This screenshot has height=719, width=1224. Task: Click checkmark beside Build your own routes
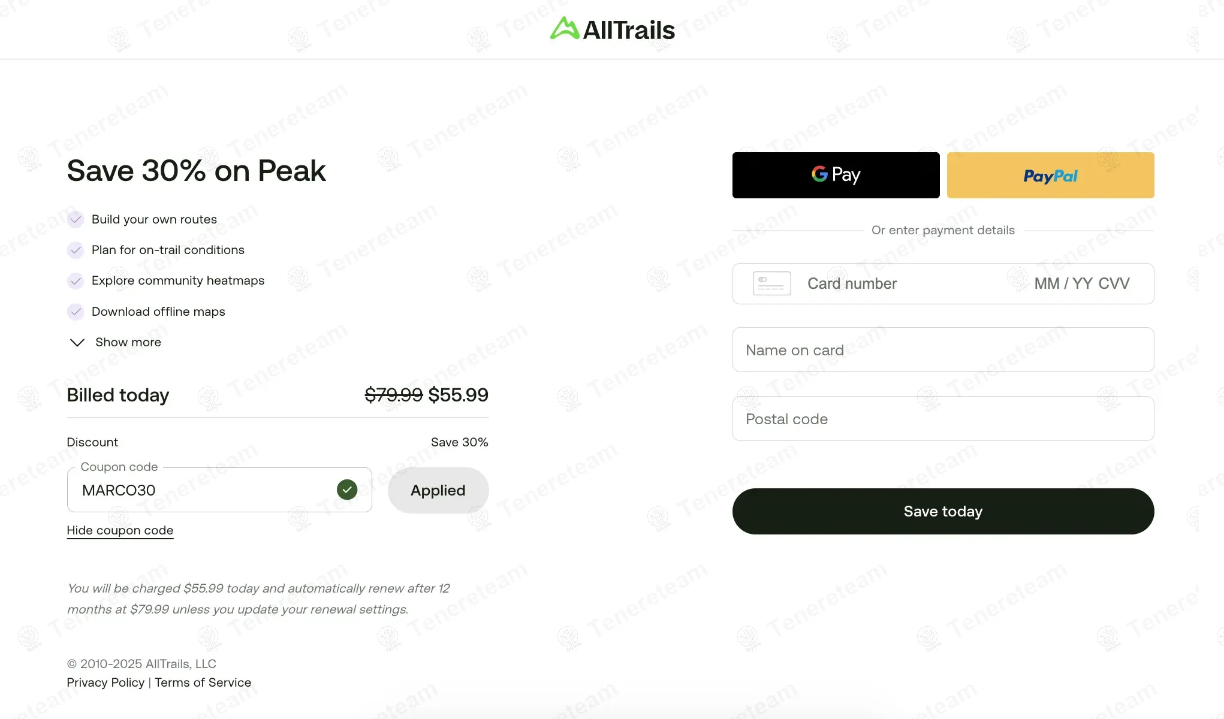pos(76,219)
